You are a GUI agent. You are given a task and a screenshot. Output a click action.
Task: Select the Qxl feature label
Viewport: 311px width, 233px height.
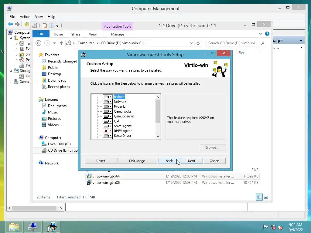tap(116, 121)
